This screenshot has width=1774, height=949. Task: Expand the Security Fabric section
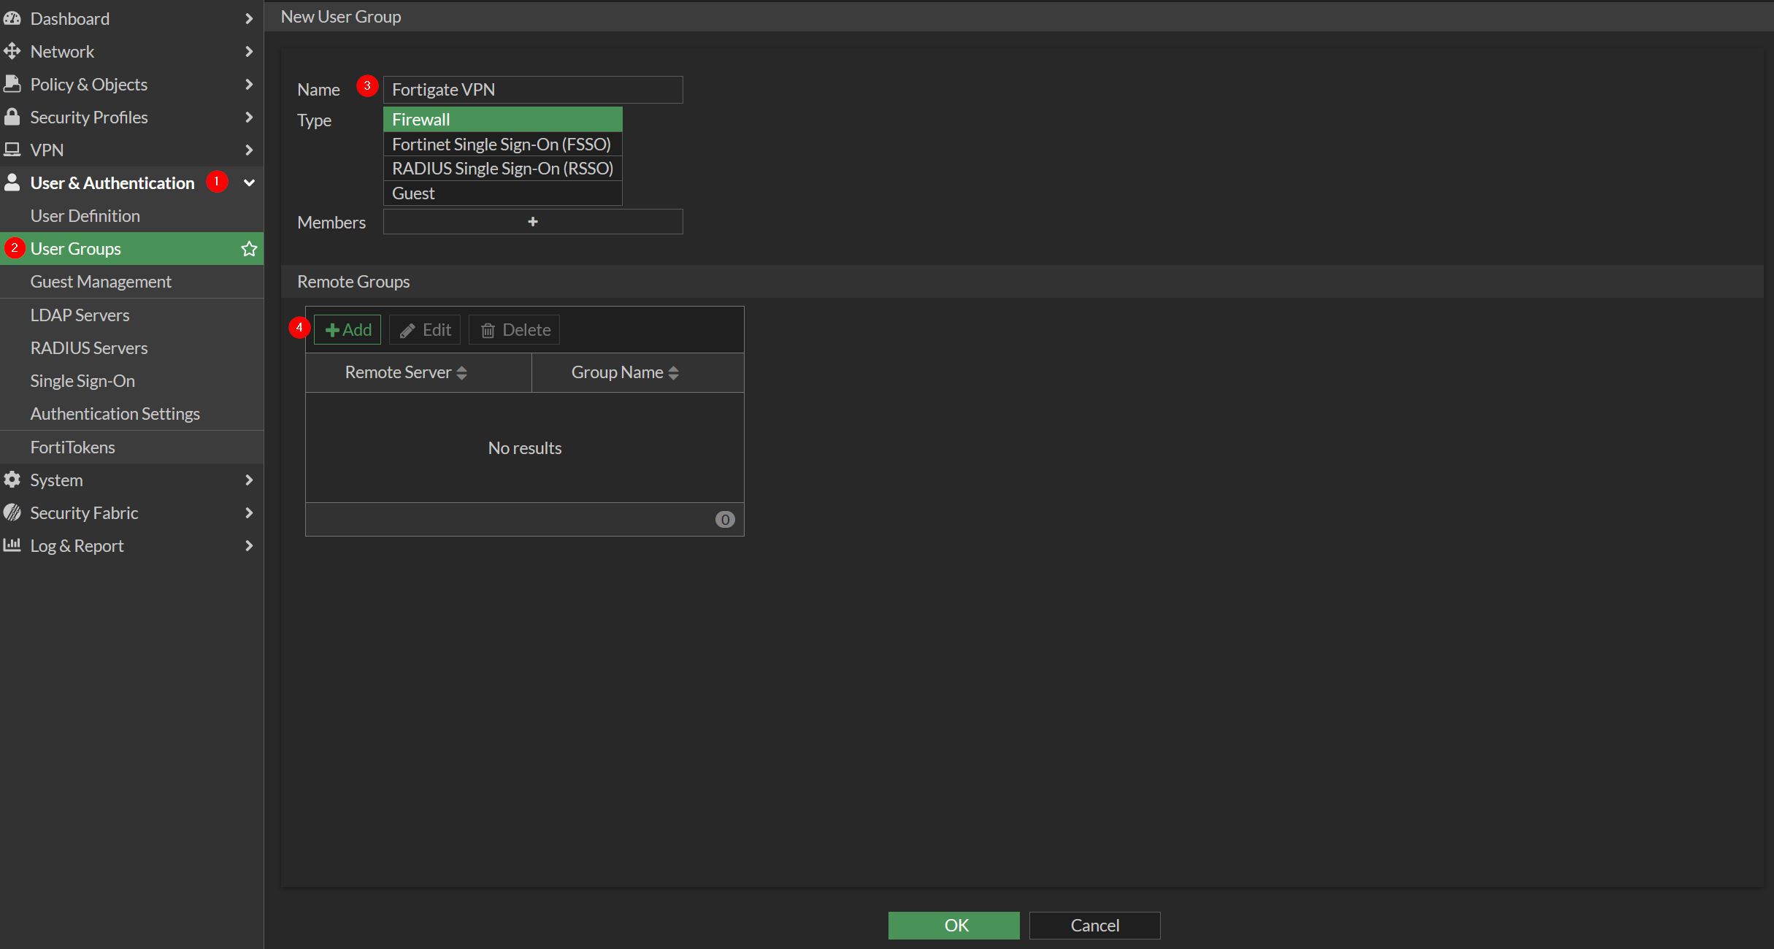tap(249, 512)
